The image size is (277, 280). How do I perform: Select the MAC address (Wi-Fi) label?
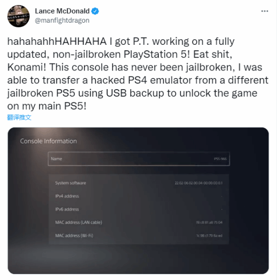tap(74, 236)
